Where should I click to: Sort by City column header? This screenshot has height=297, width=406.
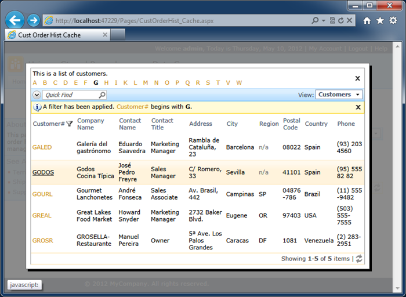click(232, 124)
